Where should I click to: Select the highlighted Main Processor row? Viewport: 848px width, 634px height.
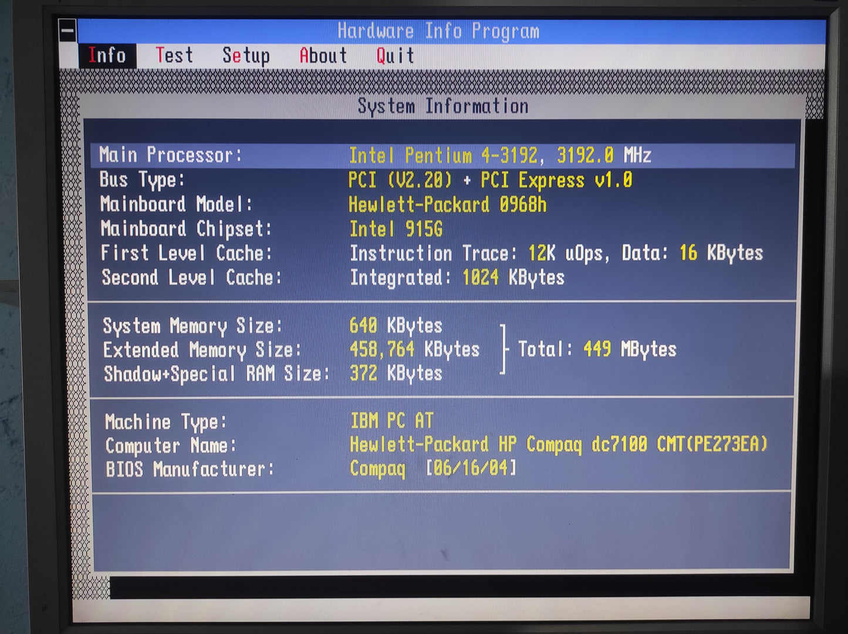442,155
